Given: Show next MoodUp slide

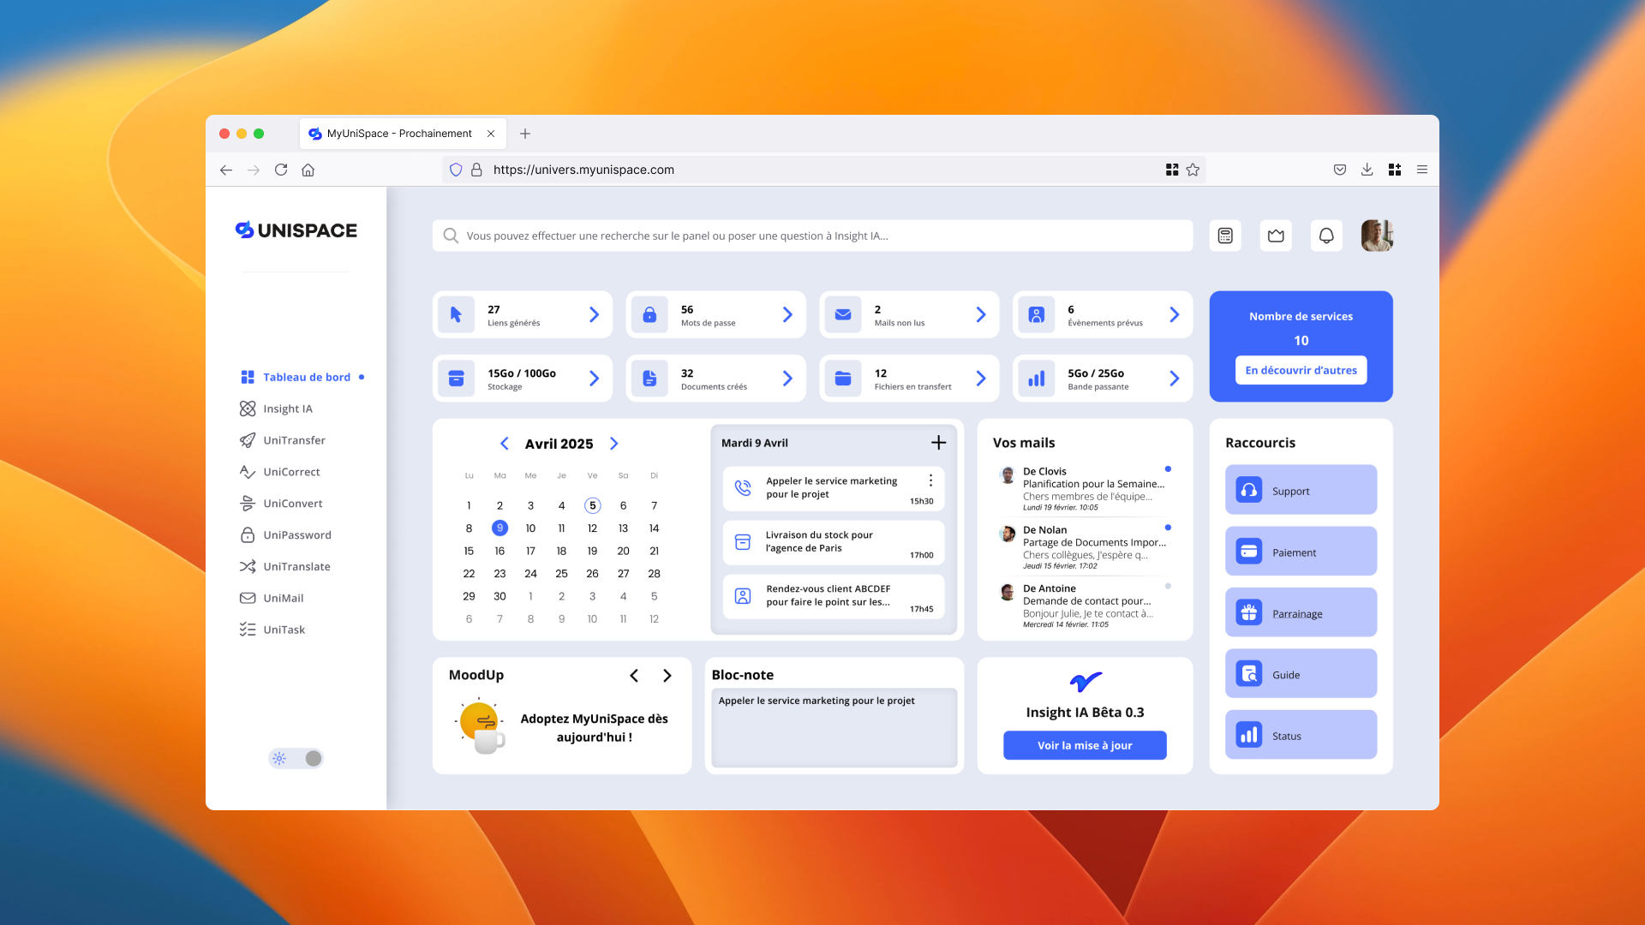Looking at the screenshot, I should tap(667, 675).
